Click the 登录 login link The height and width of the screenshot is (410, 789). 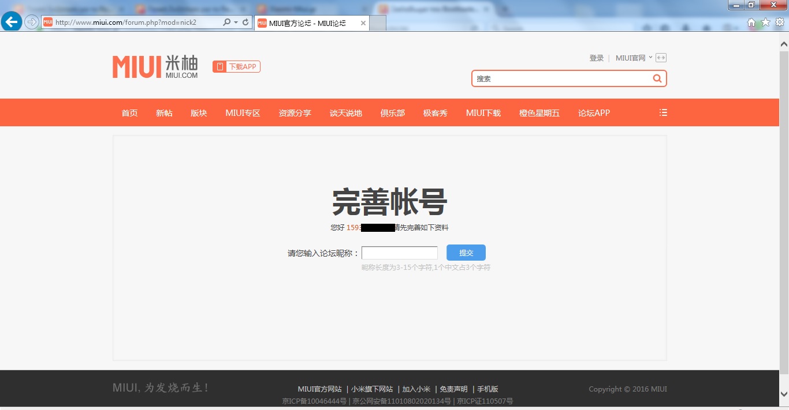pyautogui.click(x=596, y=58)
